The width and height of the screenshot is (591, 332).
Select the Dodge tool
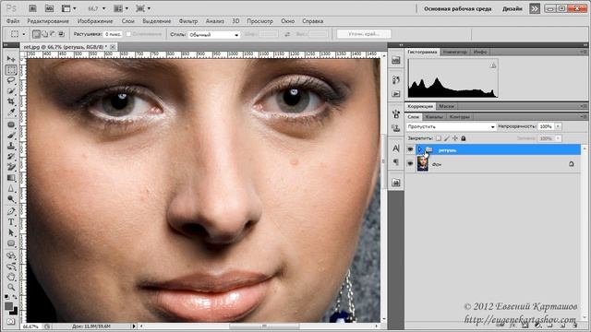[11, 199]
